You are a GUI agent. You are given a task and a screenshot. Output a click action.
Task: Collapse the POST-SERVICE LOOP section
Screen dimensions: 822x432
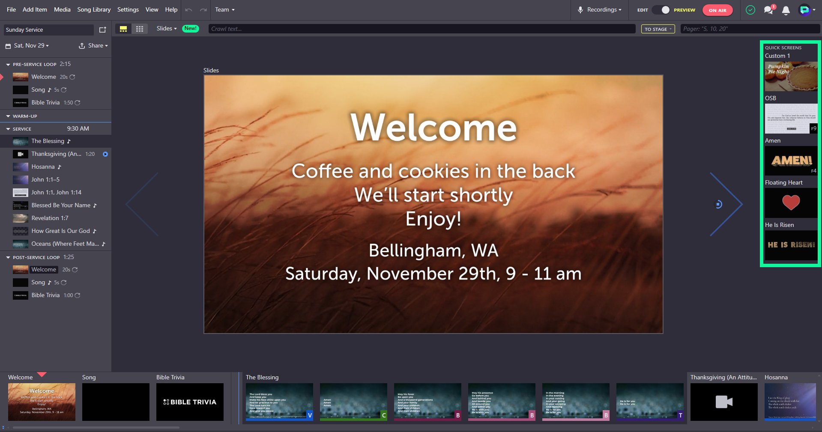pos(8,258)
